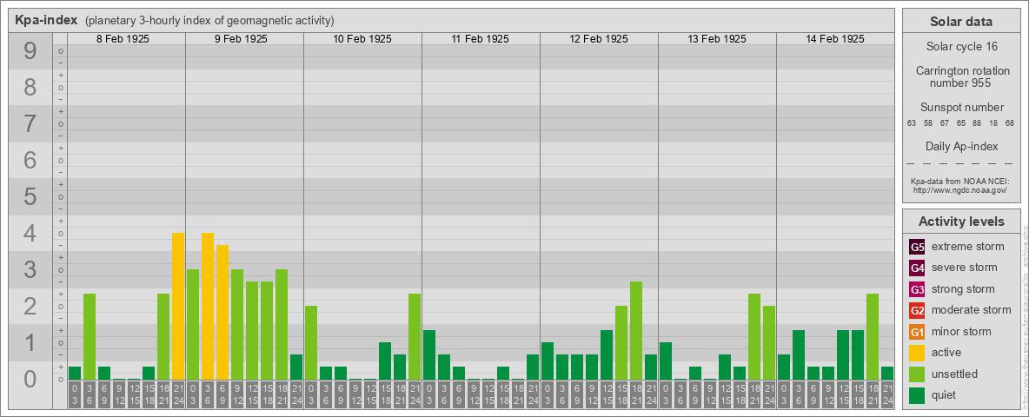Click the G4 severe storm badge
This screenshot has height=417, width=1029.
(x=917, y=268)
